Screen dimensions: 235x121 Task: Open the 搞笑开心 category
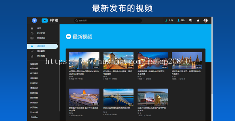[34, 107]
